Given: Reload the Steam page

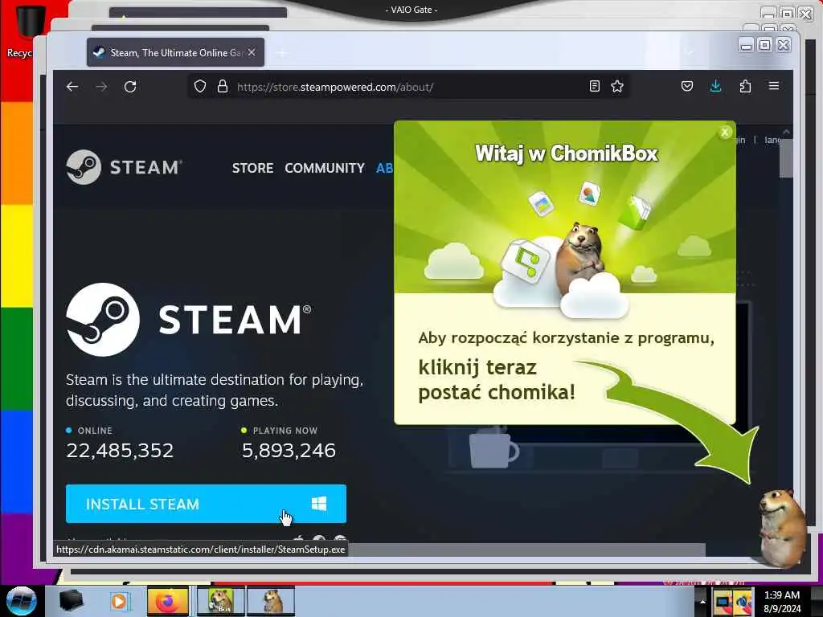Looking at the screenshot, I should tap(130, 87).
